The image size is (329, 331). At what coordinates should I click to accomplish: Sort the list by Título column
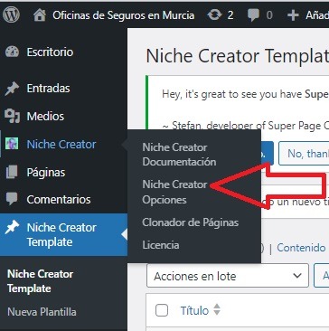click(x=194, y=310)
